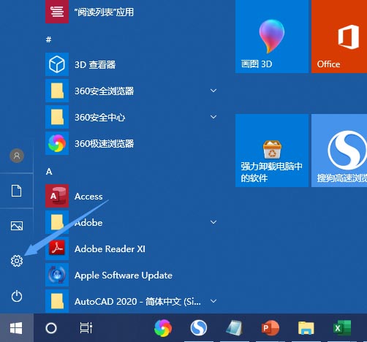Click the Adobe Reader XI icon
367x342 pixels.
point(57,248)
